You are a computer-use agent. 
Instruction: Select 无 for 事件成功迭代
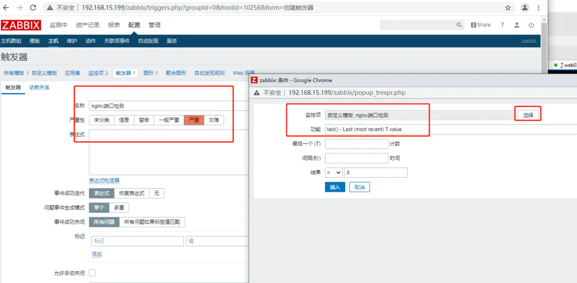pos(157,193)
